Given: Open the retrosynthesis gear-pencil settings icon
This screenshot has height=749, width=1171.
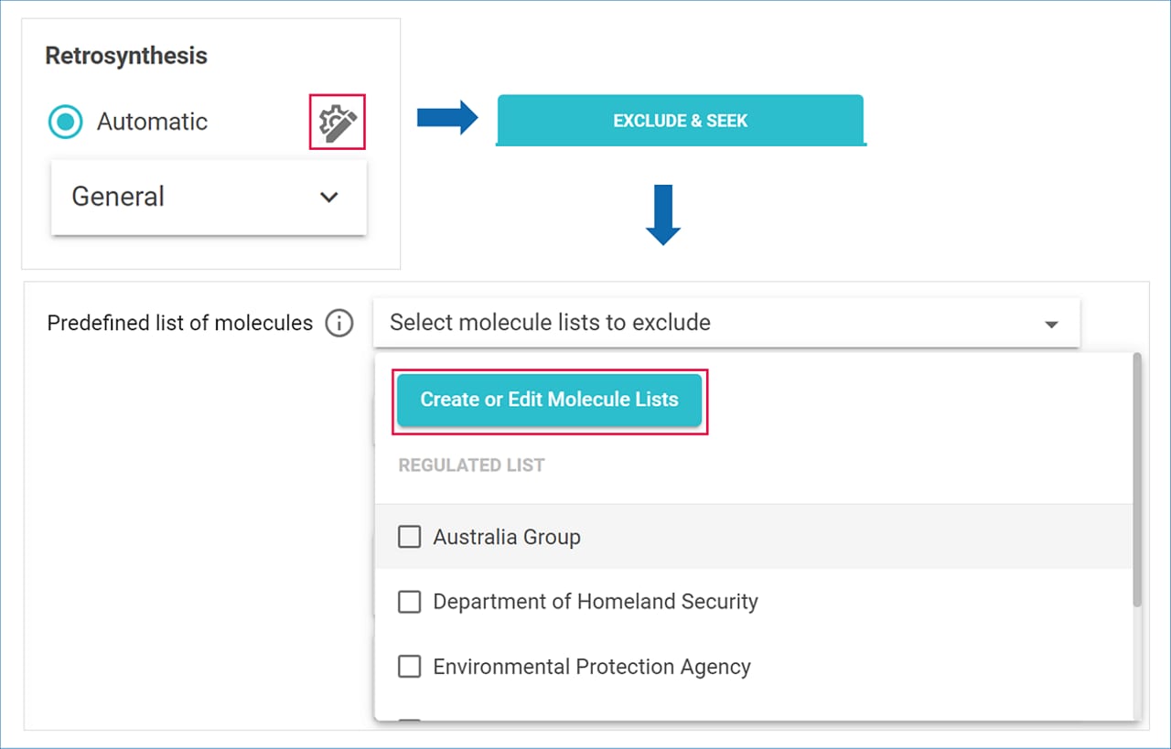Looking at the screenshot, I should 337,122.
